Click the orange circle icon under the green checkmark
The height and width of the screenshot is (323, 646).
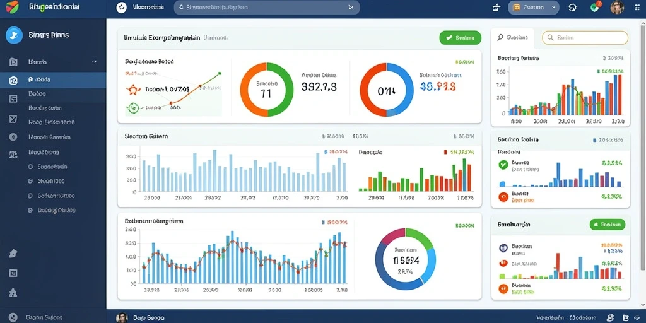[x=503, y=197]
